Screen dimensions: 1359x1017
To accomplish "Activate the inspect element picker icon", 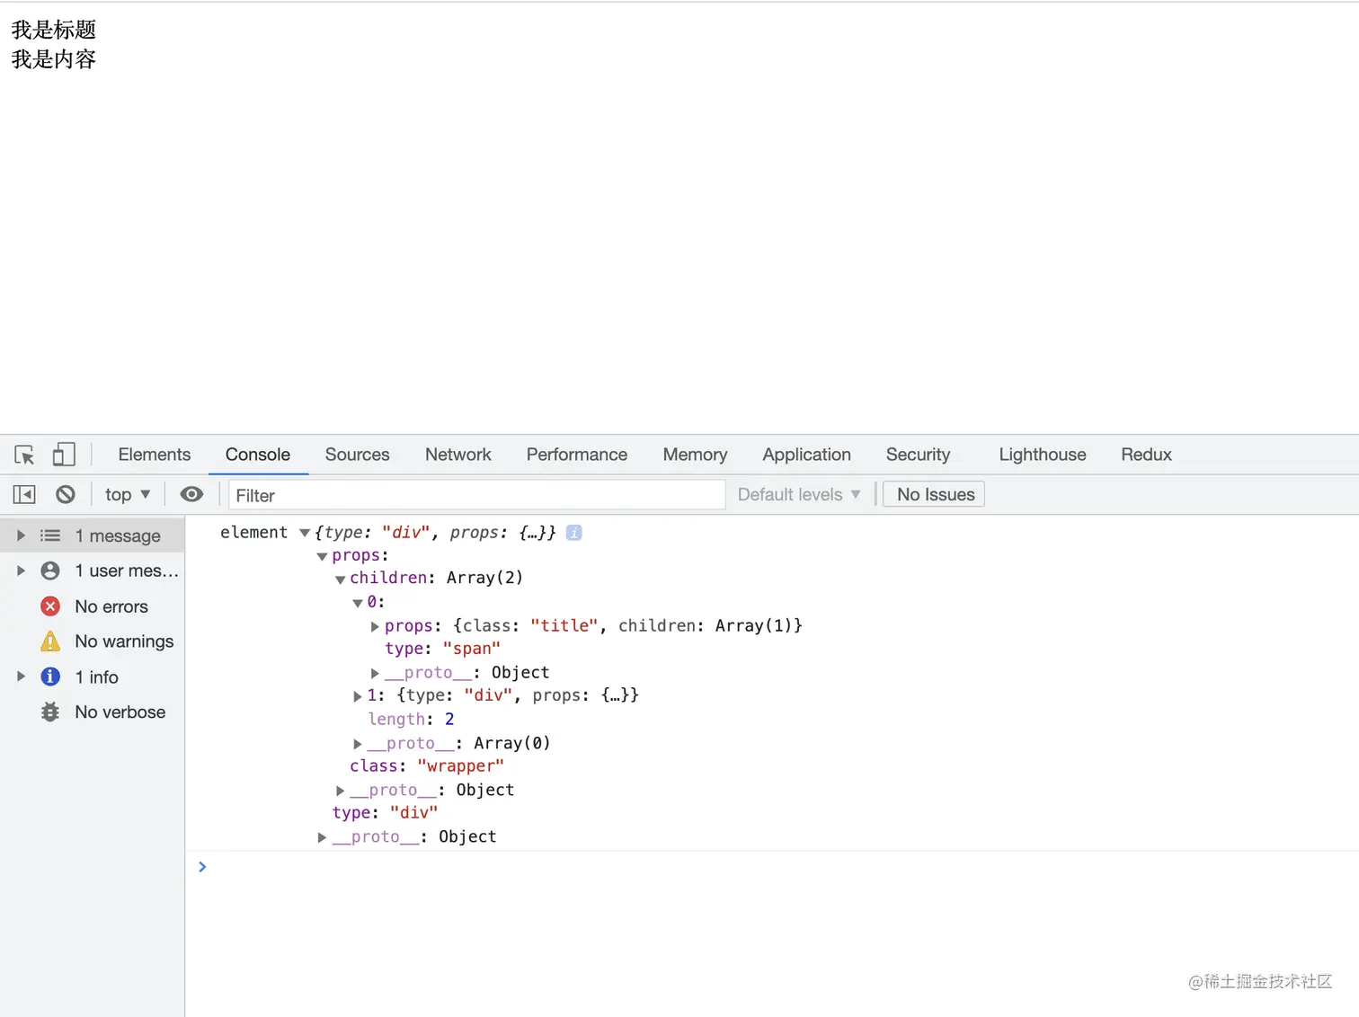I will [25, 455].
